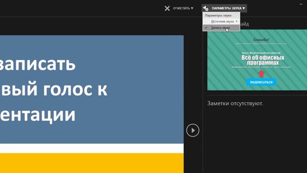This screenshot has height=173, width=307.
Task: Open the ОЧИСТИТЬ dropdown
Action: [x=183, y=8]
